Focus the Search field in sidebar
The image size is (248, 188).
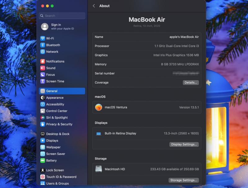[62, 15]
